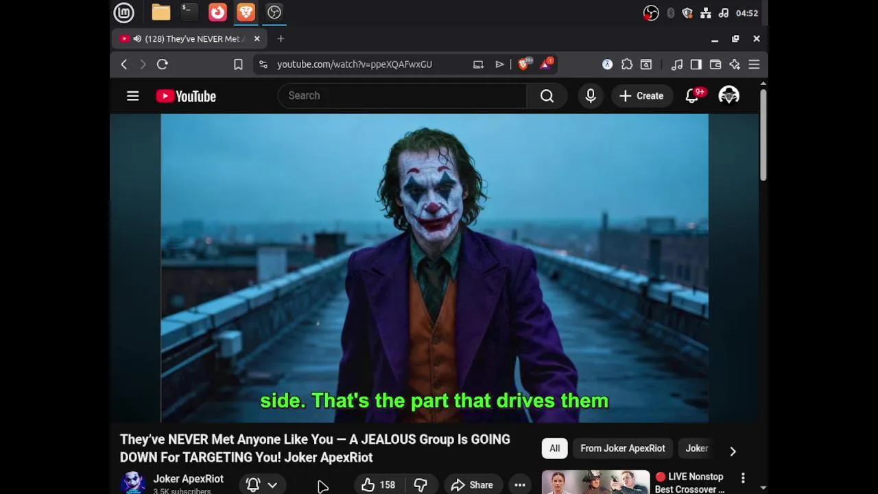Image resolution: width=878 pixels, height=494 pixels.
Task: Open the Files folder in the panel
Action: pos(161,12)
